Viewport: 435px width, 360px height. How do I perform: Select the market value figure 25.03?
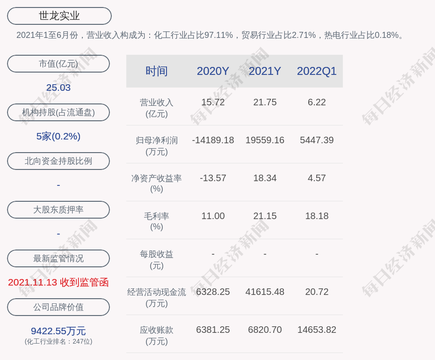tap(58, 88)
